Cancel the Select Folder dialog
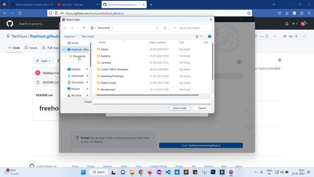Viewport: 314px width, 177px height. [x=202, y=108]
